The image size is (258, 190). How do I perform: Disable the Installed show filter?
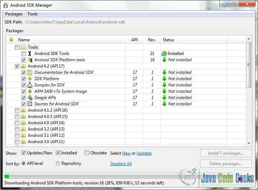tap(58, 153)
